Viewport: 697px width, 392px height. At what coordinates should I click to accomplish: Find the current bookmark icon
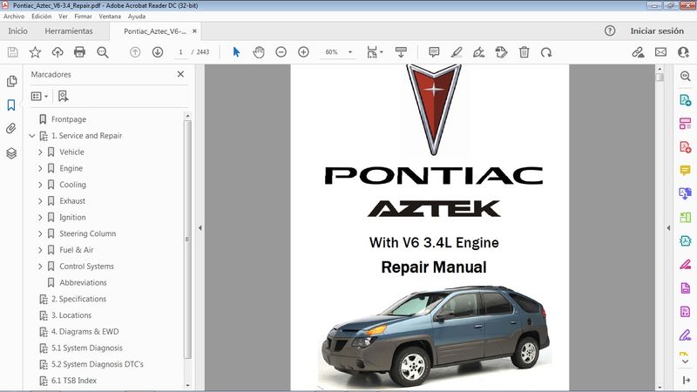63,96
